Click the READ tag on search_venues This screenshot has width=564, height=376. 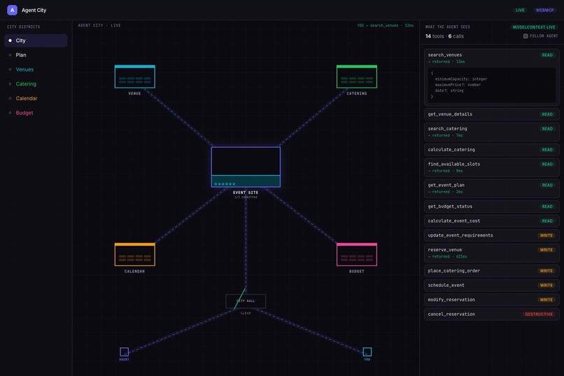(x=547, y=55)
